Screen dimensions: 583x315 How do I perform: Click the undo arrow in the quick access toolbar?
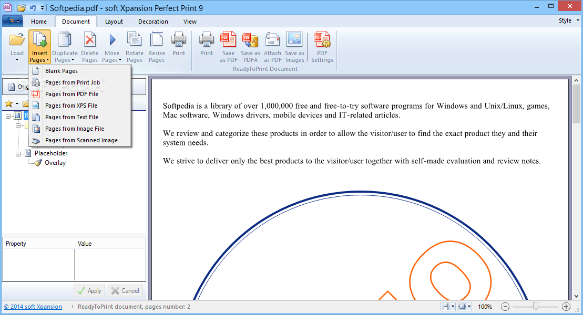click(x=33, y=7)
